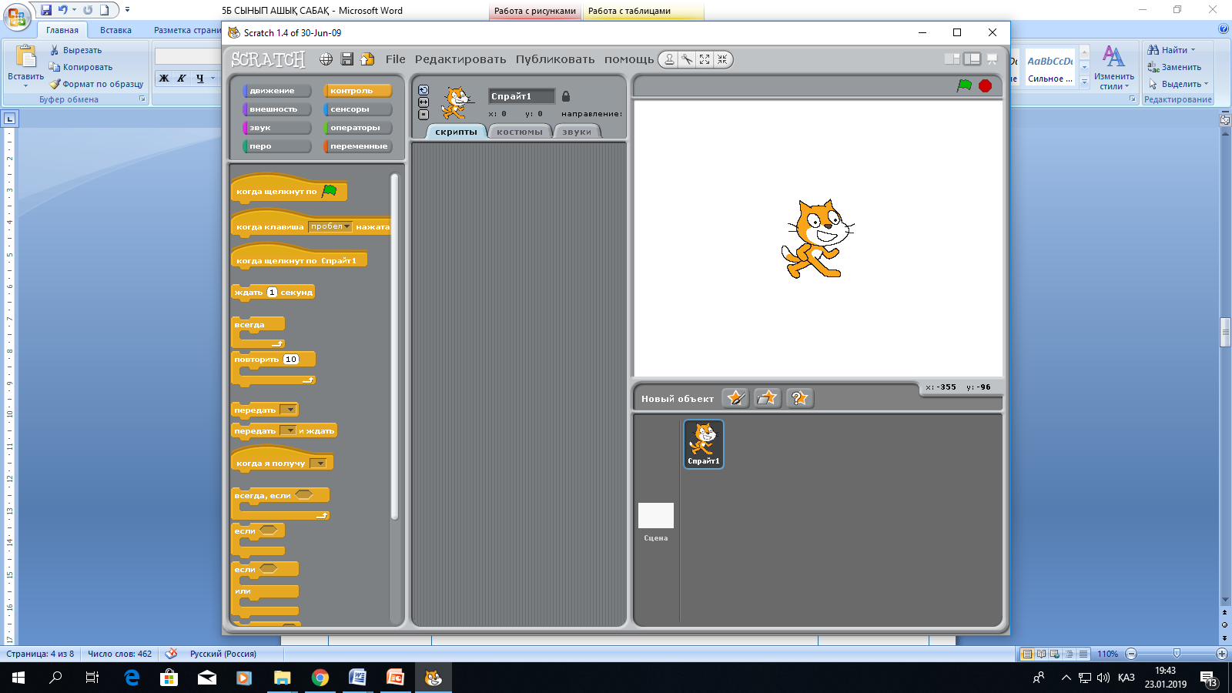Get a surprise sprite with question-mark star
The image size is (1232, 693).
(x=800, y=398)
